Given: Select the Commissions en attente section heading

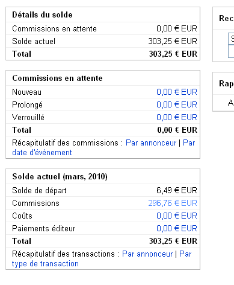Looking at the screenshot, I should coord(57,78).
